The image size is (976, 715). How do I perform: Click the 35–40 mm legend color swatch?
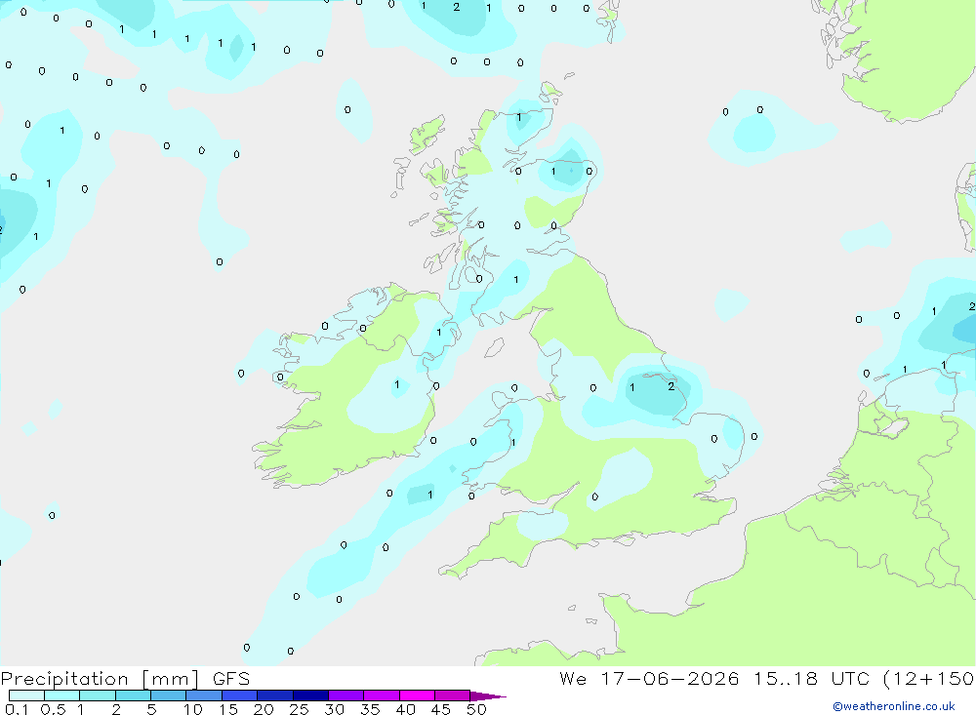coord(382,695)
